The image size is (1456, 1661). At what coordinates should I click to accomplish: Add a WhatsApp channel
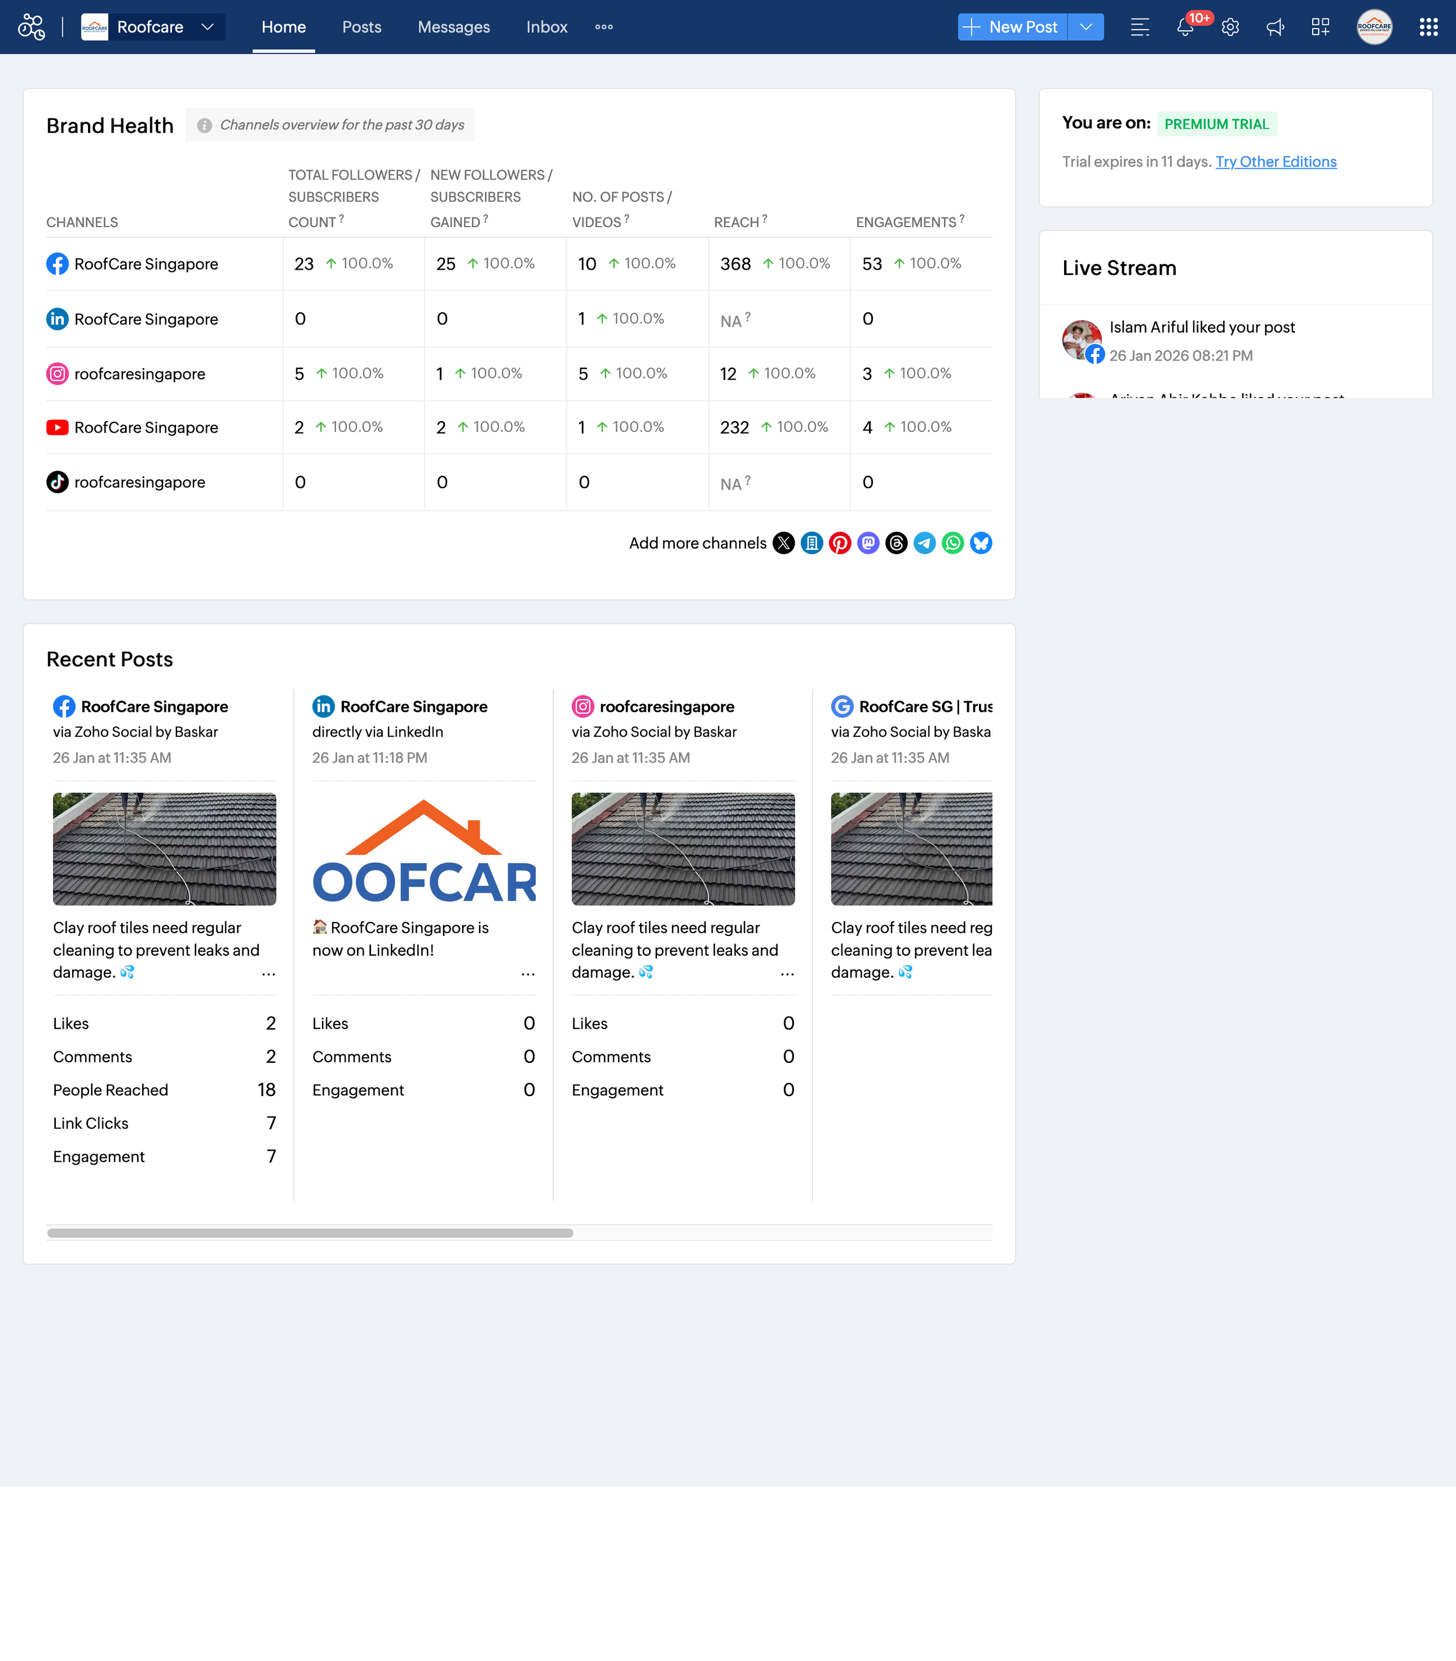point(953,543)
